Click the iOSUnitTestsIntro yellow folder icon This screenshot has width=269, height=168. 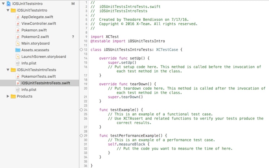13,10
